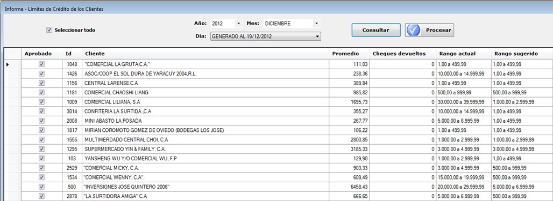Click the Cheques devueltos column header
This screenshot has width=553, height=201.
point(403,54)
